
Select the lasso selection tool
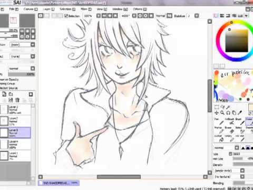[x=222, y=107]
